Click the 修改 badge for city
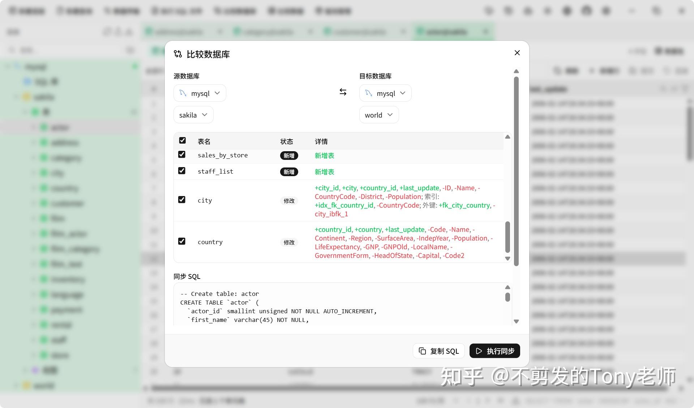Viewport: 694px width, 408px height. coord(289,201)
